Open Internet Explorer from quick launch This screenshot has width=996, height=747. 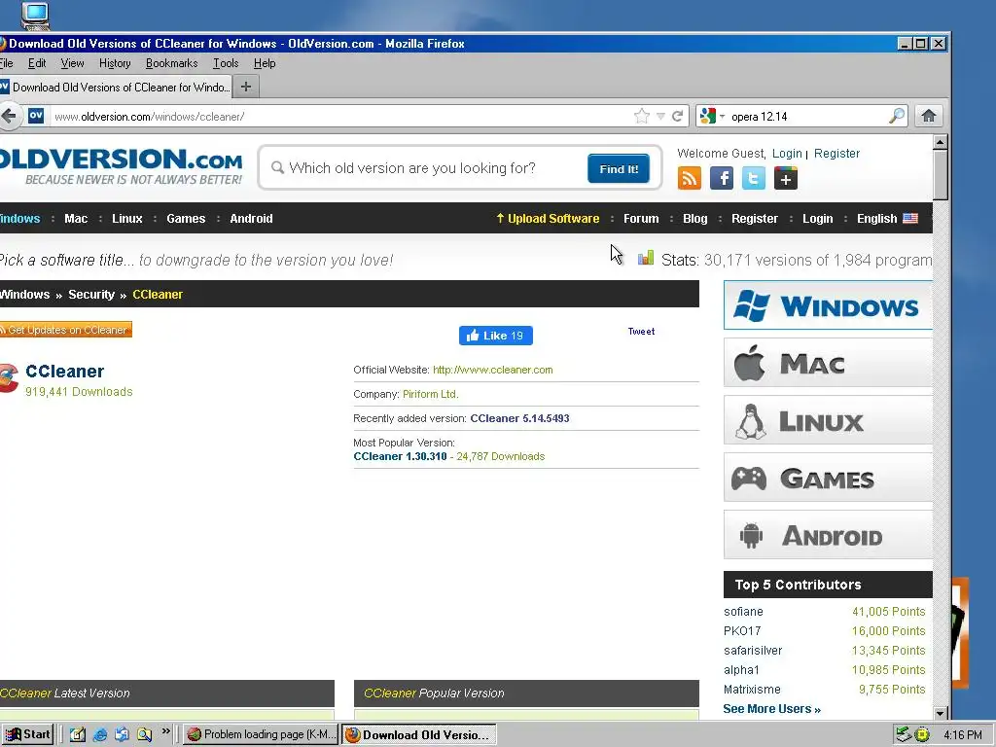click(100, 735)
